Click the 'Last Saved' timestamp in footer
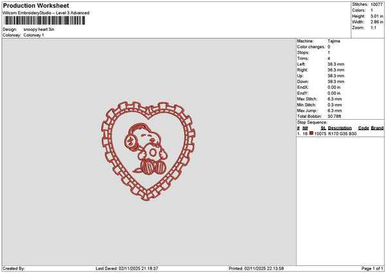Screen dimensions: 386x273 click(127, 268)
